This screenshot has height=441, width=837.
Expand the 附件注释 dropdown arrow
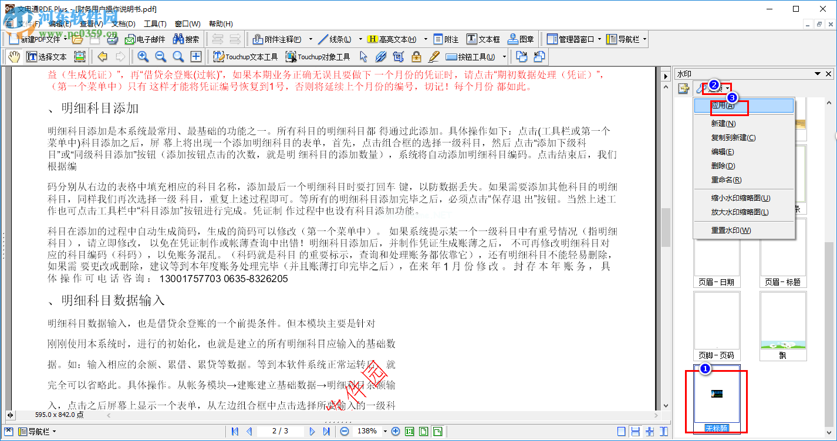coord(310,39)
